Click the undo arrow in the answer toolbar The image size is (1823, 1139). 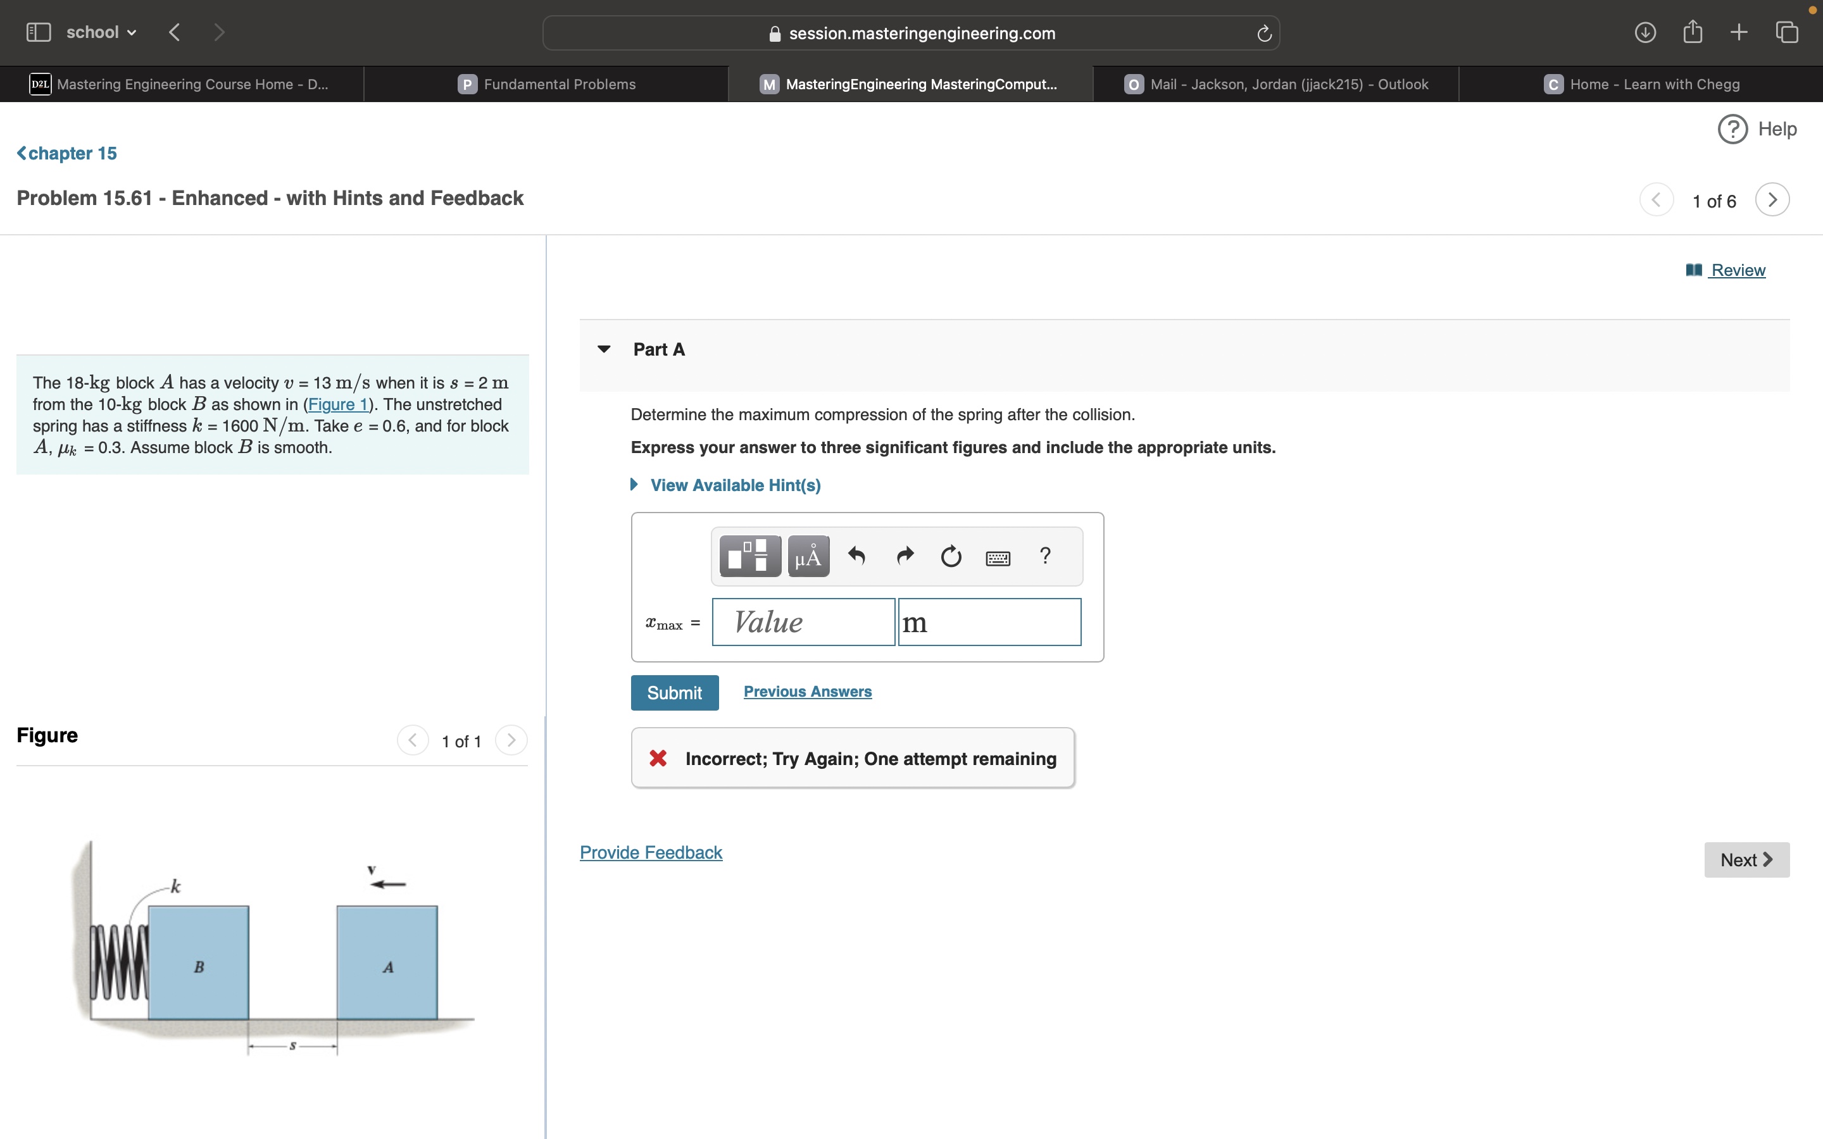tap(856, 556)
